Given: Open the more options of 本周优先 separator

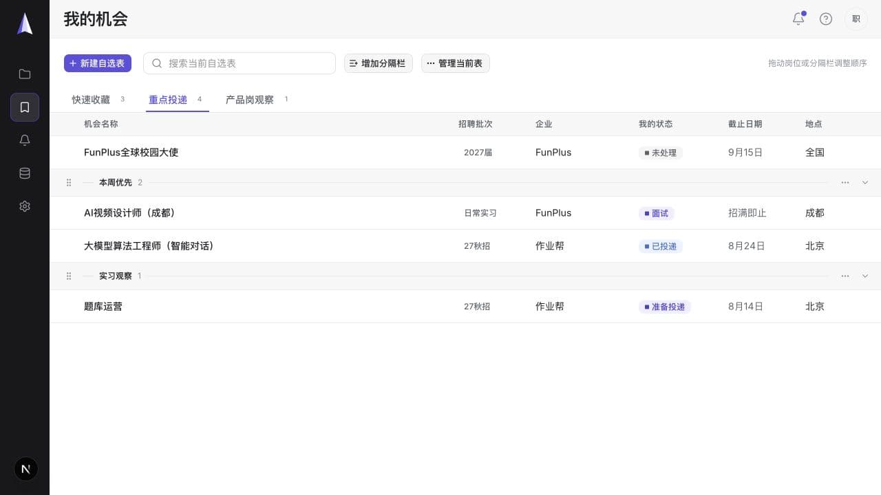Looking at the screenshot, I should [x=845, y=183].
